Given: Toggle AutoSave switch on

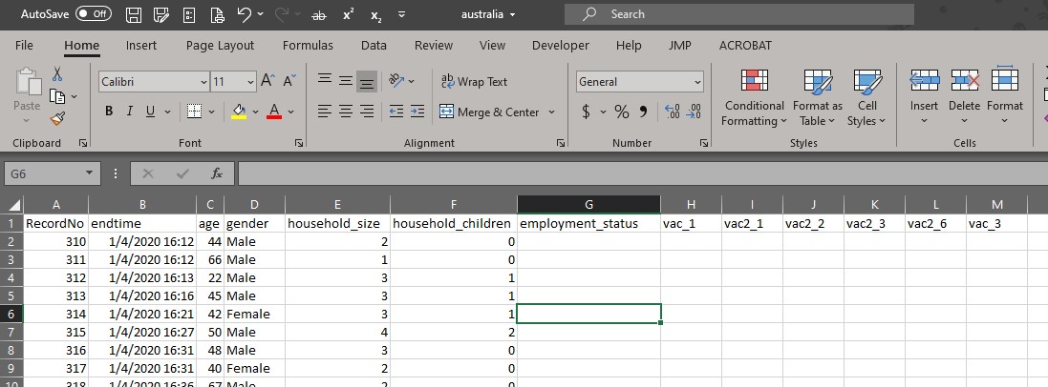Looking at the screenshot, I should click(x=94, y=14).
